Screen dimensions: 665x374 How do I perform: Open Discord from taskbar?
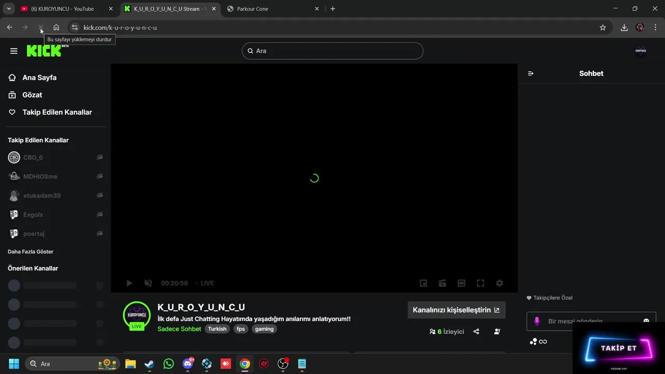(x=188, y=364)
